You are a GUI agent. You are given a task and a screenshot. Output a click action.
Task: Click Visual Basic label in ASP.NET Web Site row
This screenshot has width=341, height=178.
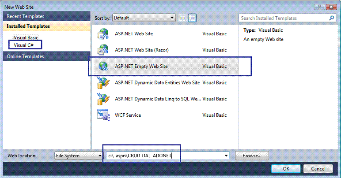click(214, 34)
